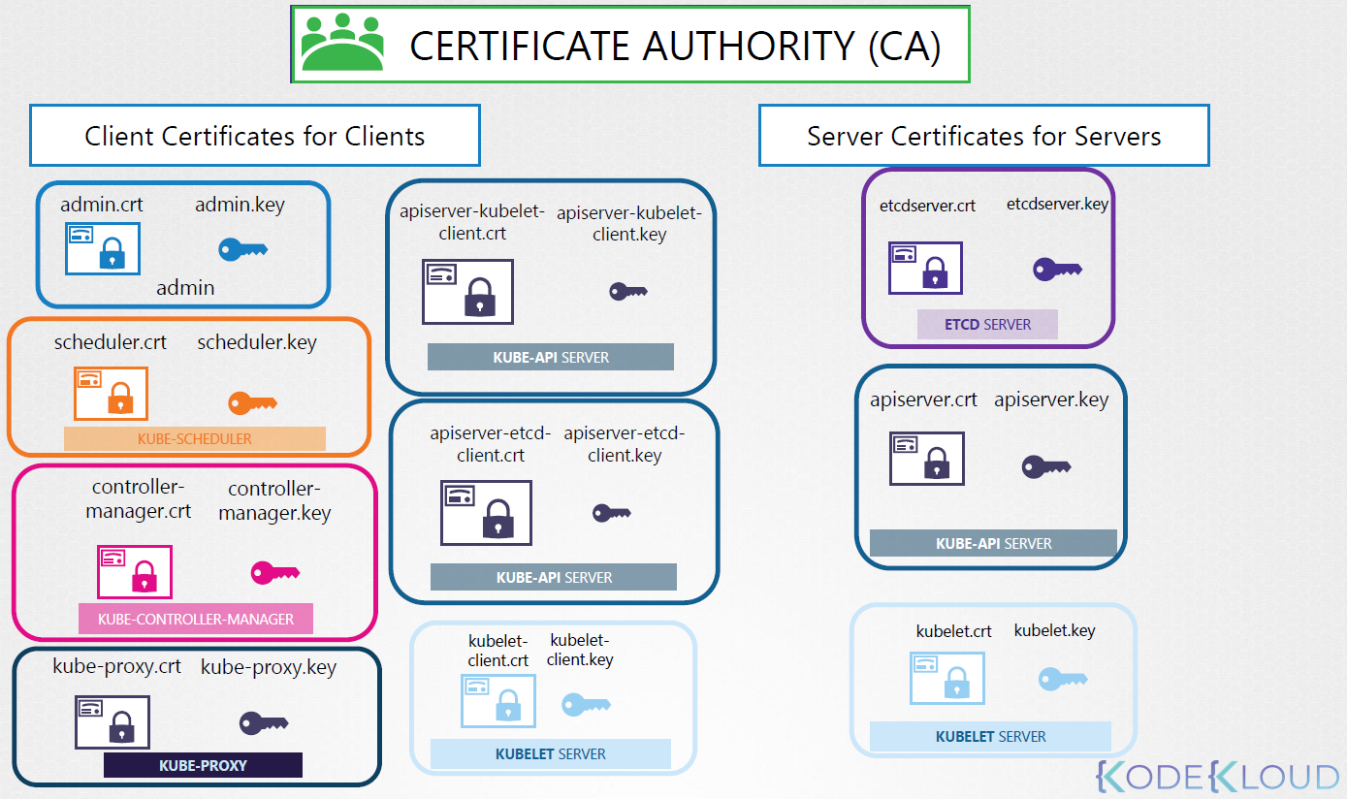The image size is (1347, 799).
Task: Click the admin.crt certificate icon
Action: click(x=103, y=248)
